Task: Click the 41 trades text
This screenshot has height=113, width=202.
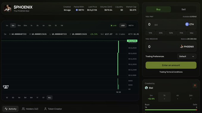Action: pyautogui.click(x=120, y=34)
